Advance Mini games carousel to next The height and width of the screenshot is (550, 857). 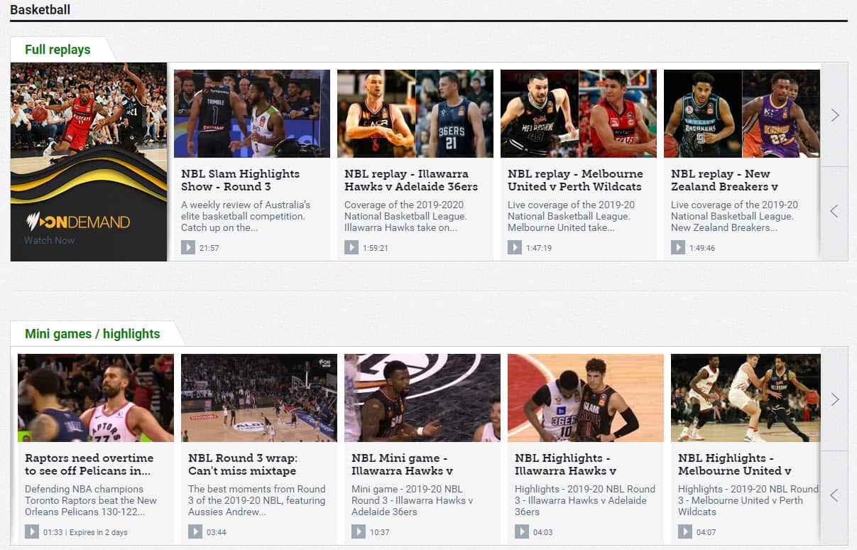834,399
